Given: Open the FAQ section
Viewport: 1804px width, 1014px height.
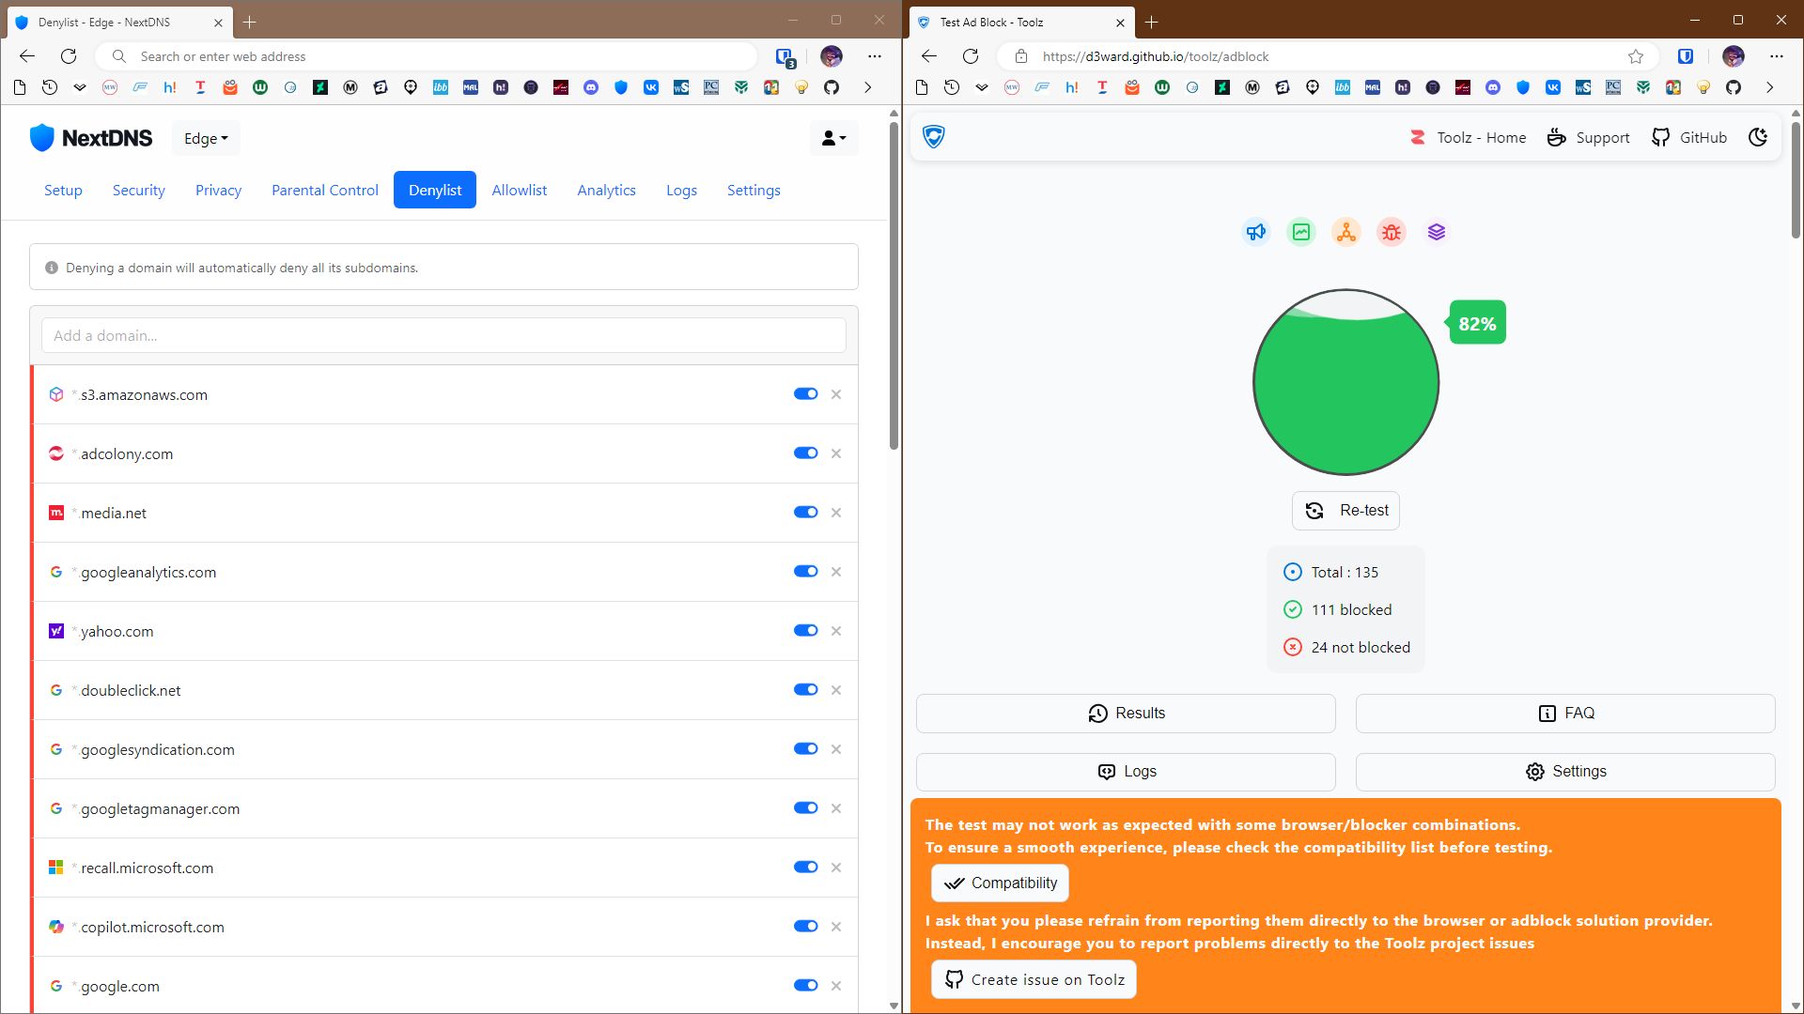Looking at the screenshot, I should tap(1565, 714).
